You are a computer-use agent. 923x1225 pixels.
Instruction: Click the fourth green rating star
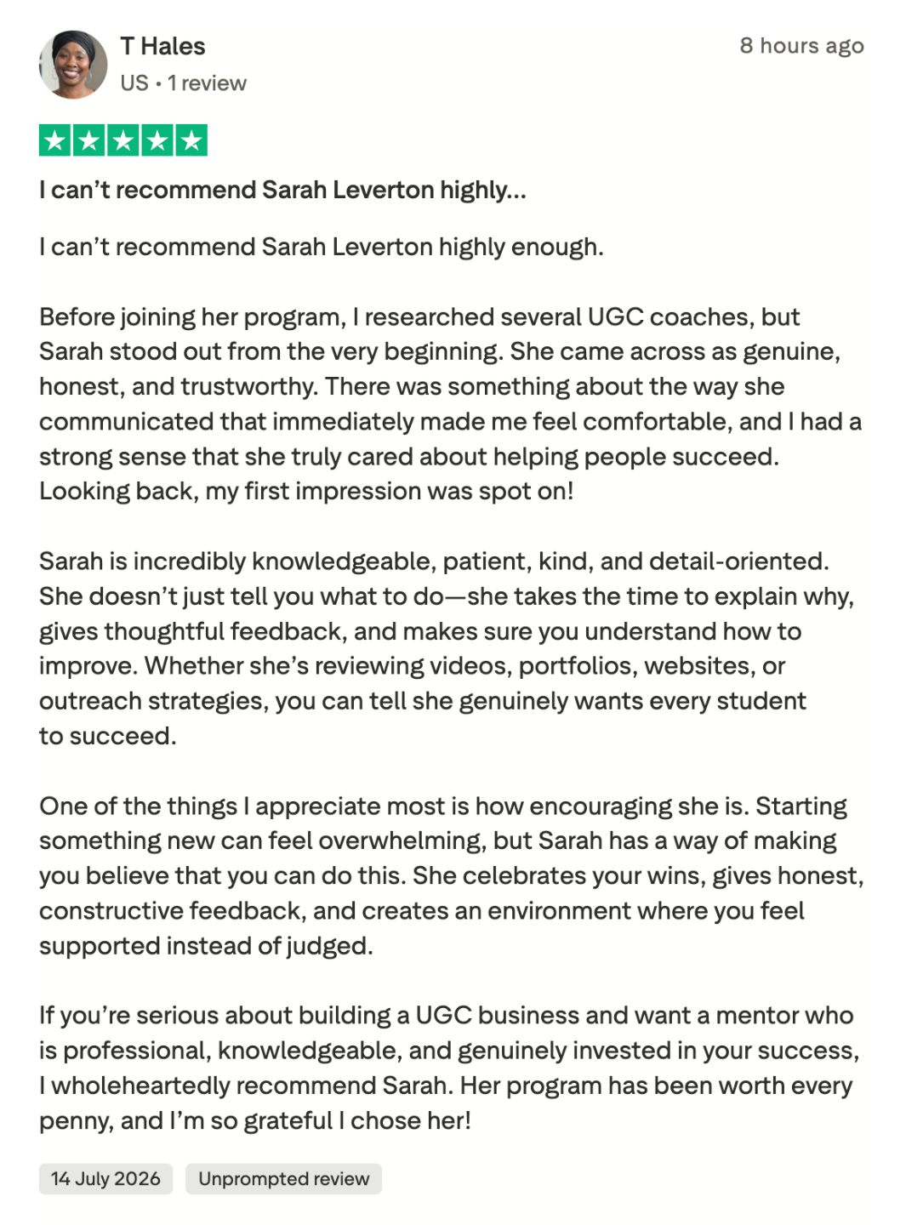pos(157,140)
